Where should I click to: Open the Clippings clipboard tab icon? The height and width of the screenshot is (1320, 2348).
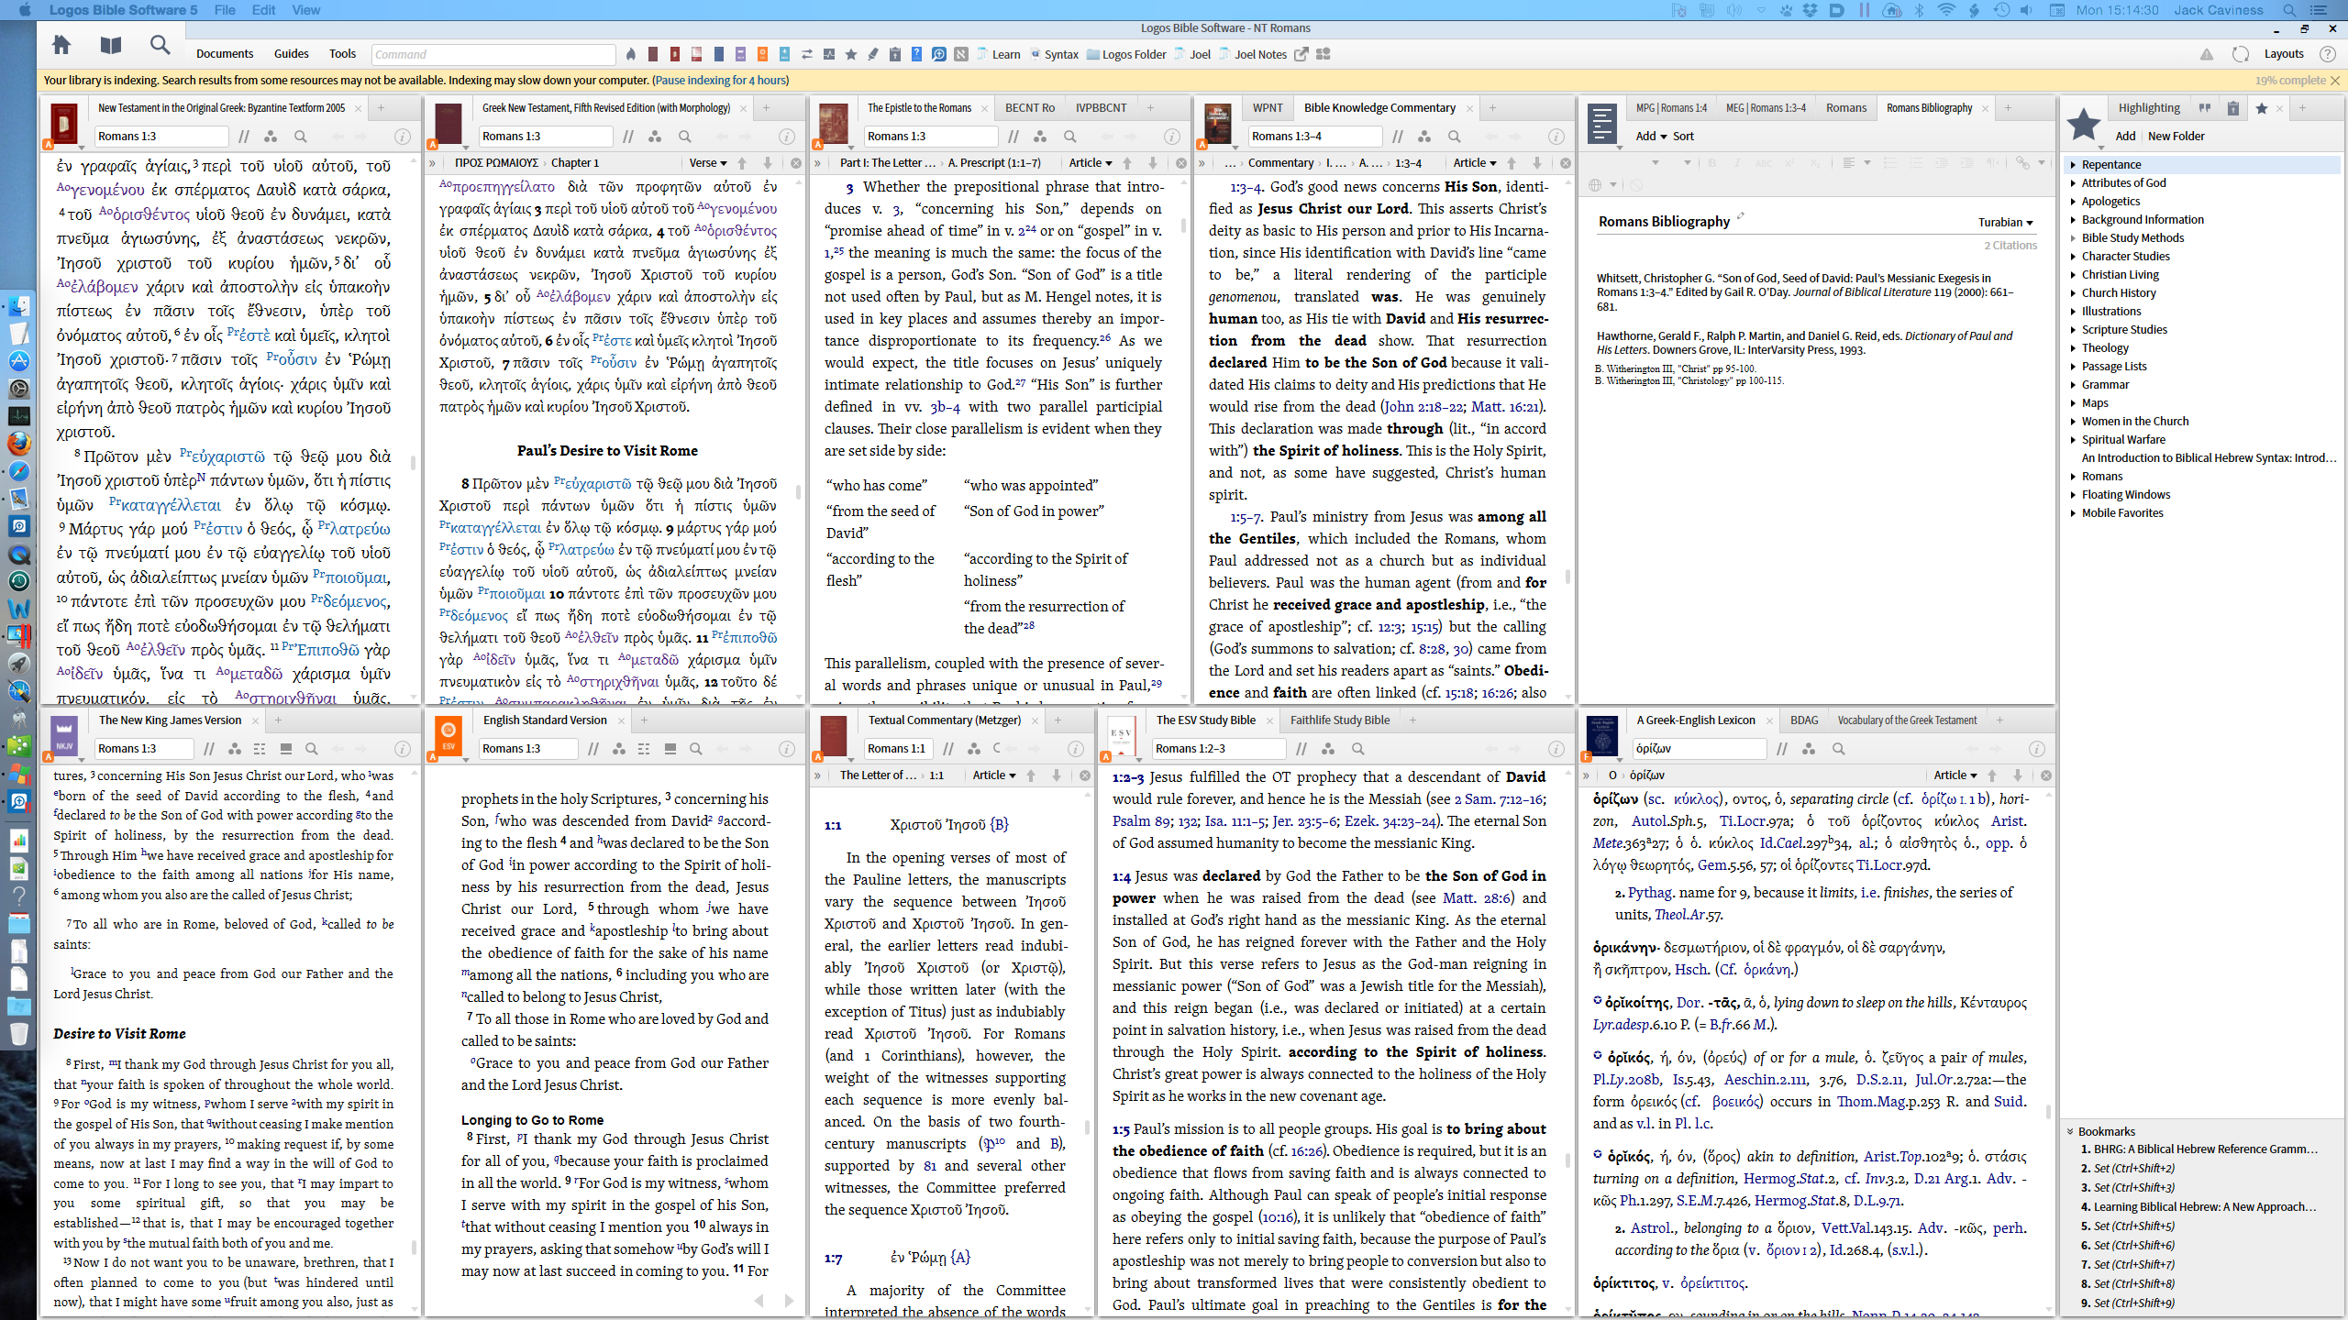point(2232,108)
